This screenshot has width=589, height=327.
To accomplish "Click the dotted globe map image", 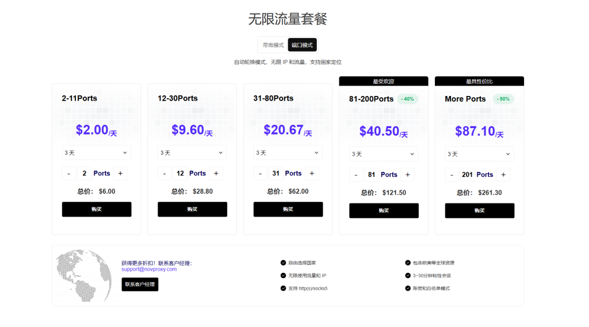I will [x=83, y=276].
